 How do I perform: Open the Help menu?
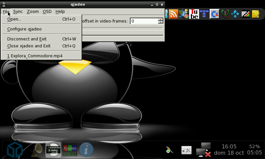[x=60, y=12]
